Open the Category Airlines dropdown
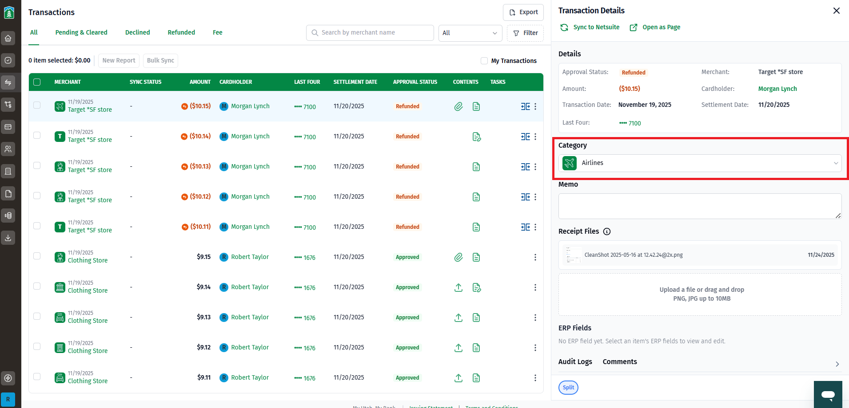Viewport: 849px width, 408px height. point(700,163)
